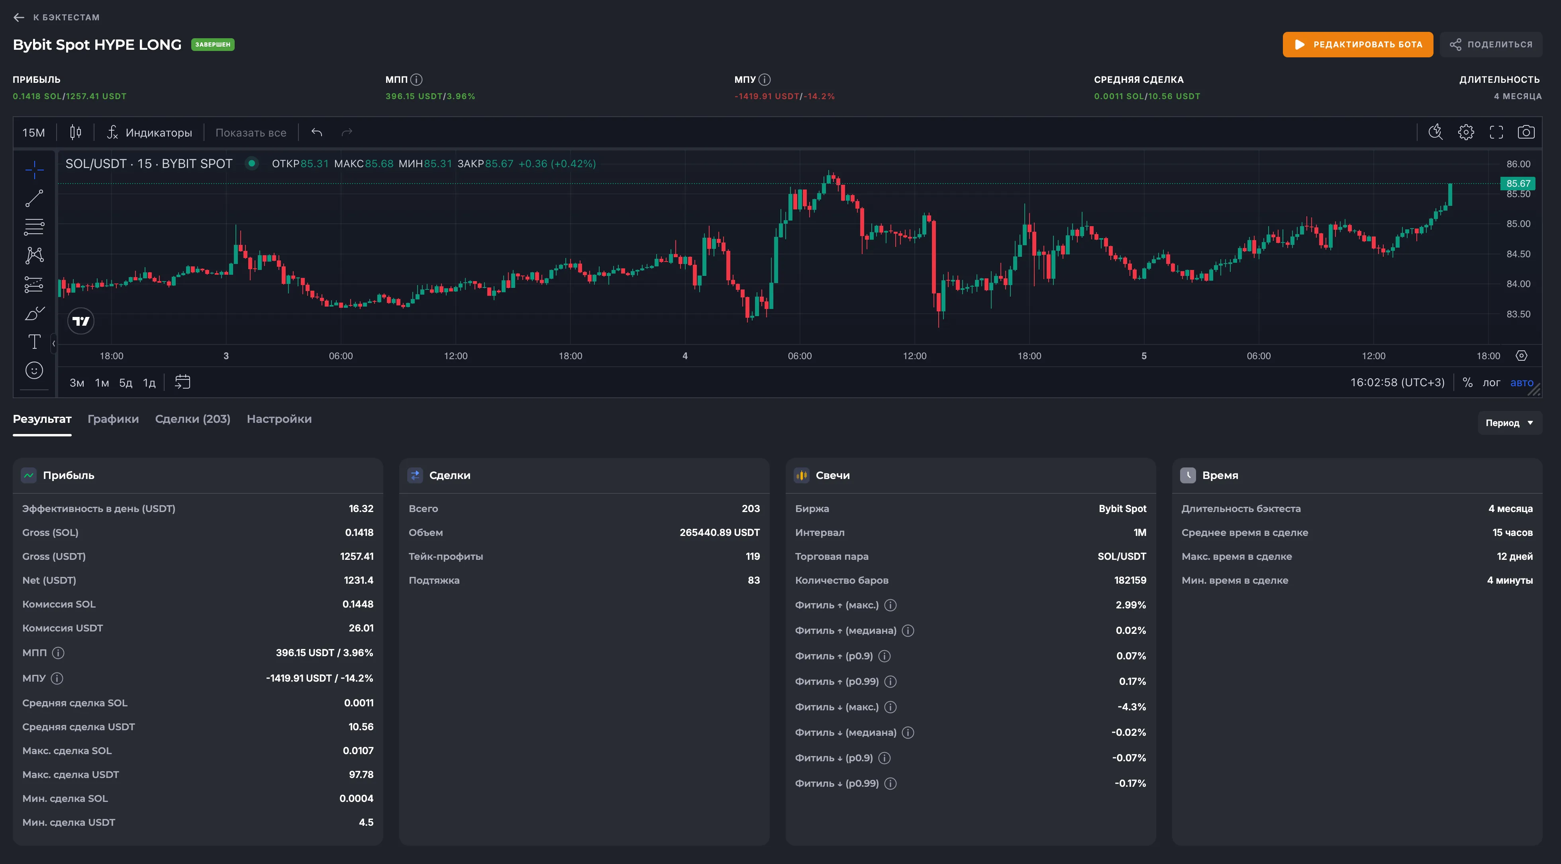Select the crosshair cursor tool
The height and width of the screenshot is (864, 1561).
coord(35,170)
